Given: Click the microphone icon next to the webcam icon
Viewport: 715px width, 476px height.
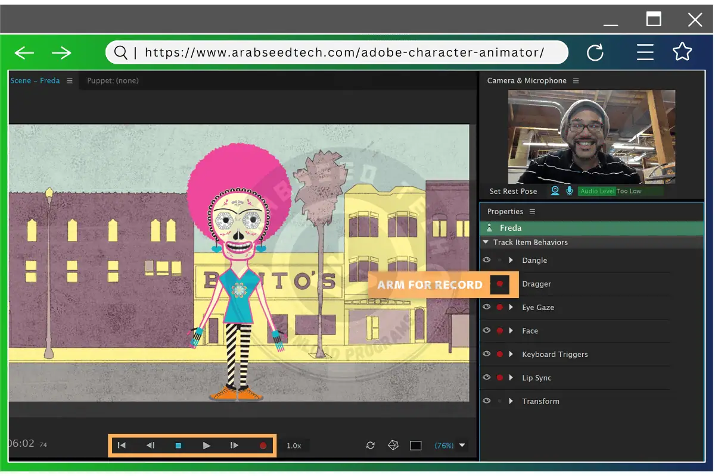Looking at the screenshot, I should pyautogui.click(x=570, y=190).
